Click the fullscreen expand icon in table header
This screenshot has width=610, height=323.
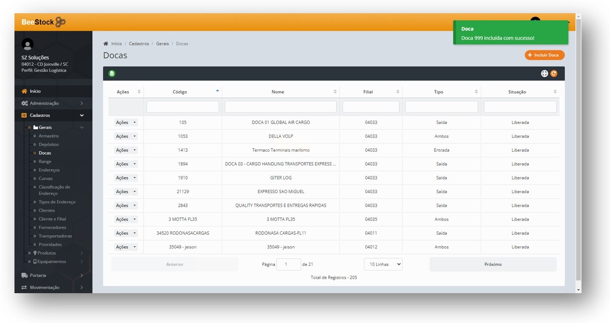point(544,73)
